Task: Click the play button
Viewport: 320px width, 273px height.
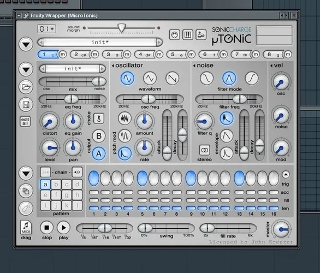Action: click(x=63, y=228)
